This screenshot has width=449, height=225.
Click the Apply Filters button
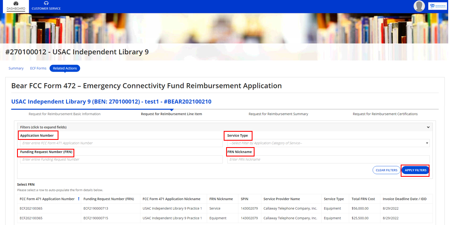click(x=415, y=170)
